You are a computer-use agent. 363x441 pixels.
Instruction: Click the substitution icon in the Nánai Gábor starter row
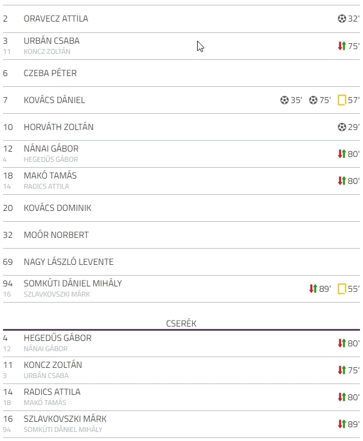click(341, 154)
